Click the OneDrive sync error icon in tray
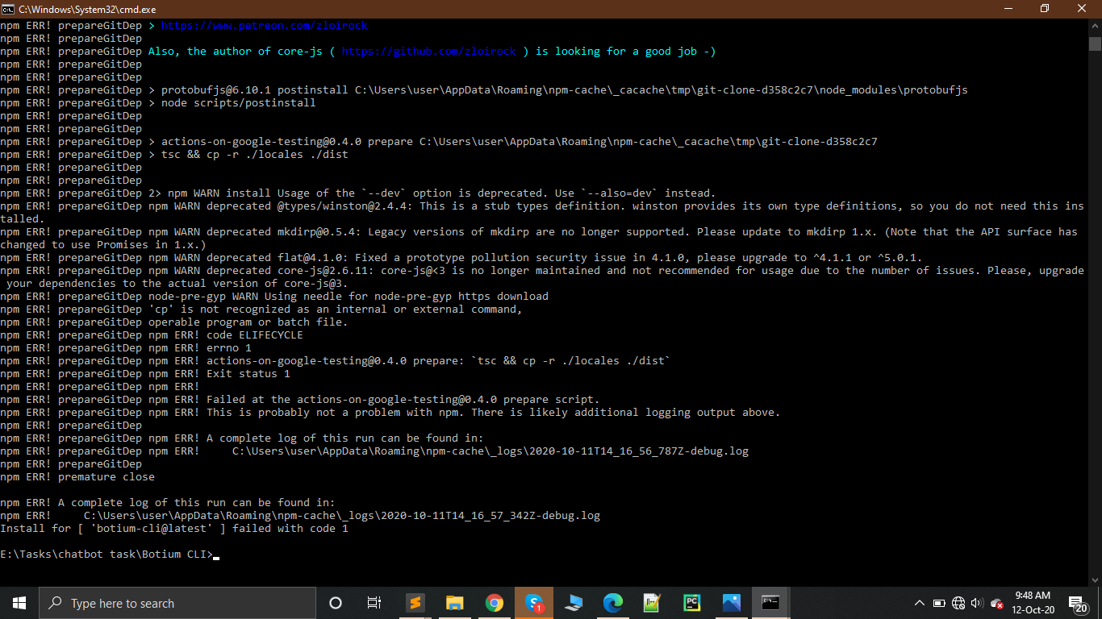 (996, 603)
